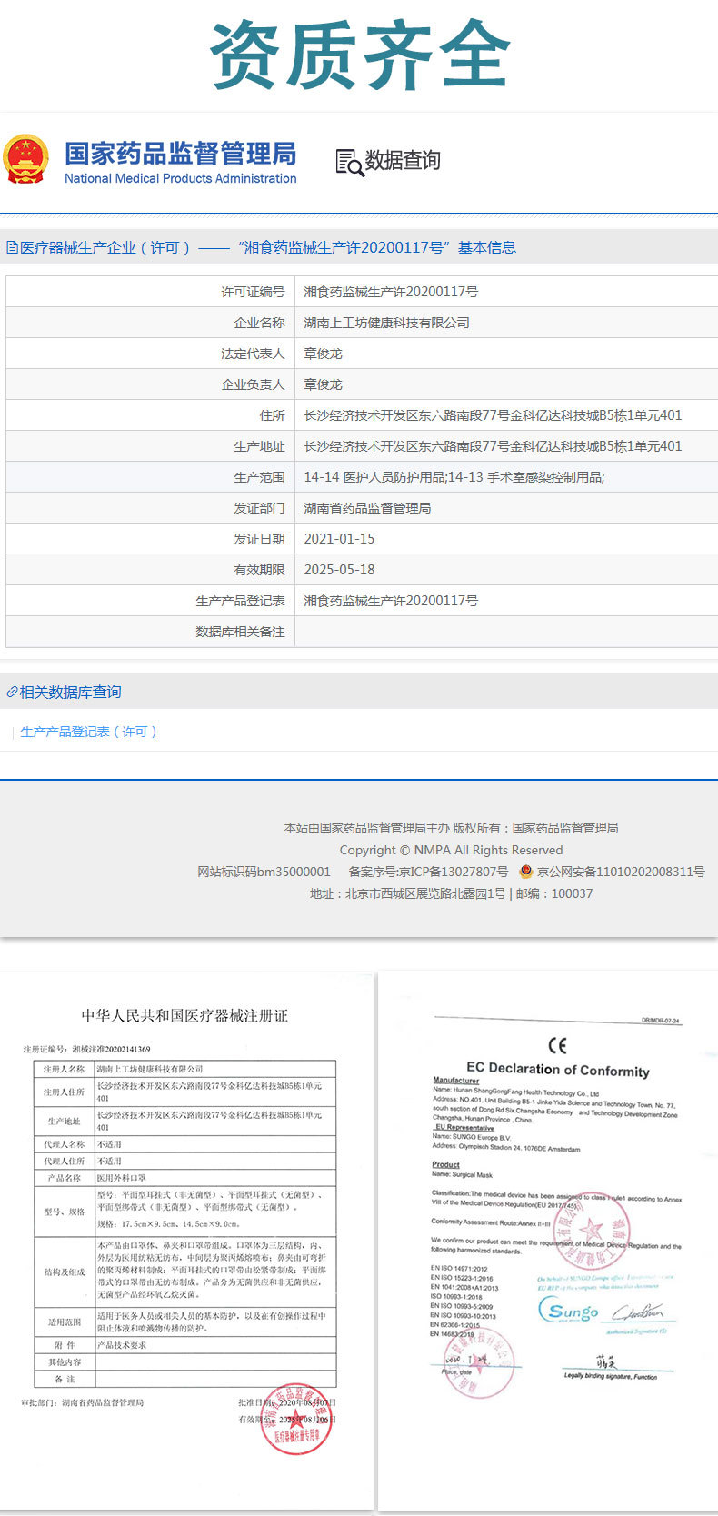
Task: Click the CE mark on conformity declaration
Action: [557, 1045]
